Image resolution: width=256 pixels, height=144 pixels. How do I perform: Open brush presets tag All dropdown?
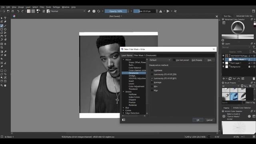pos(231,86)
